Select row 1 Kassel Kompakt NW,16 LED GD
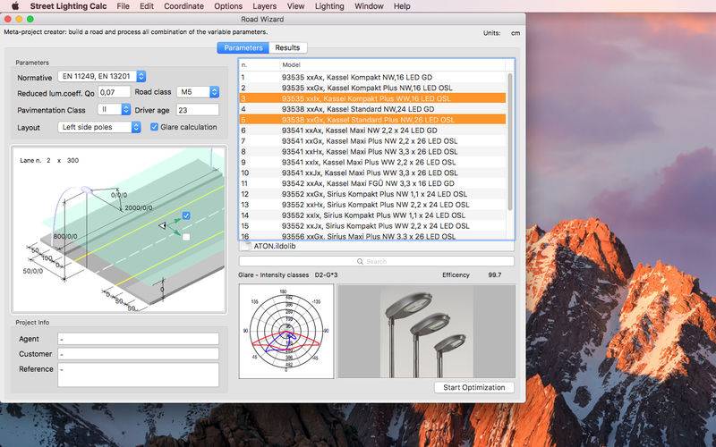The width and height of the screenshot is (716, 447). [x=372, y=77]
